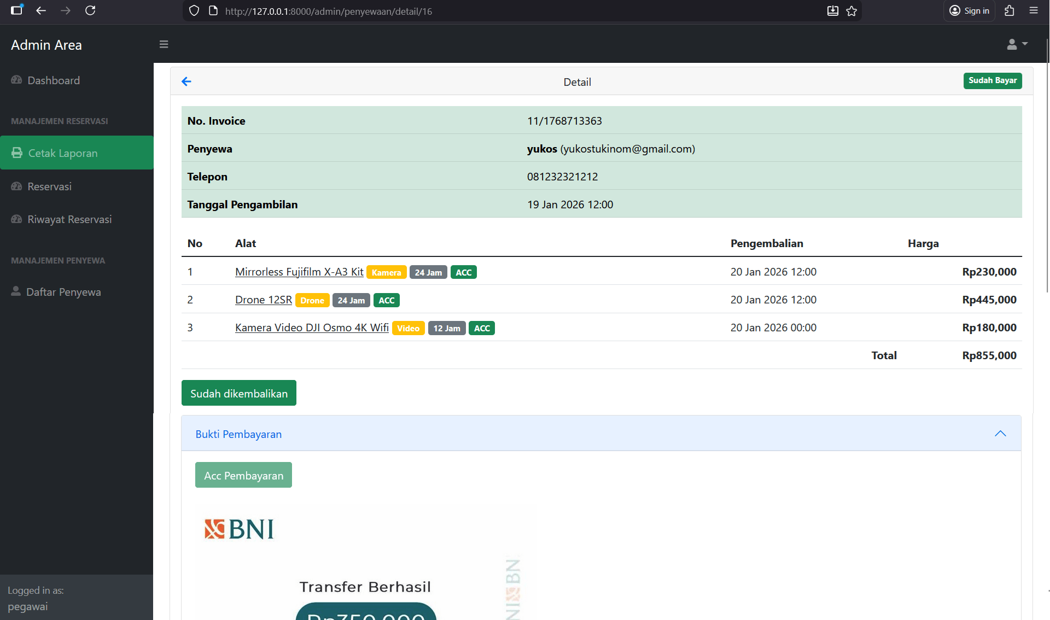
Task: Click the Kamera category badge
Action: click(x=386, y=272)
